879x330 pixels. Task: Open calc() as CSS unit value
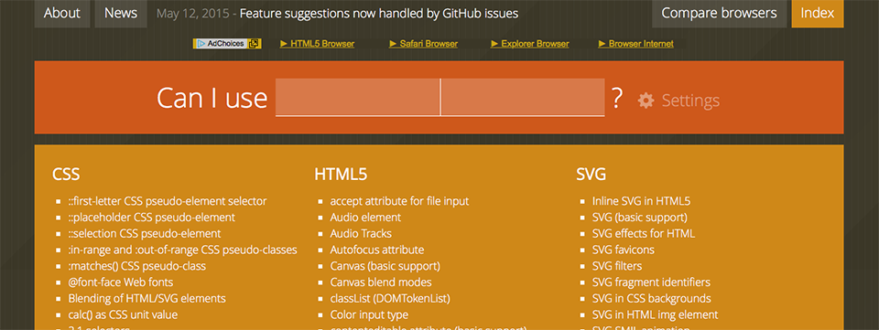(x=123, y=314)
